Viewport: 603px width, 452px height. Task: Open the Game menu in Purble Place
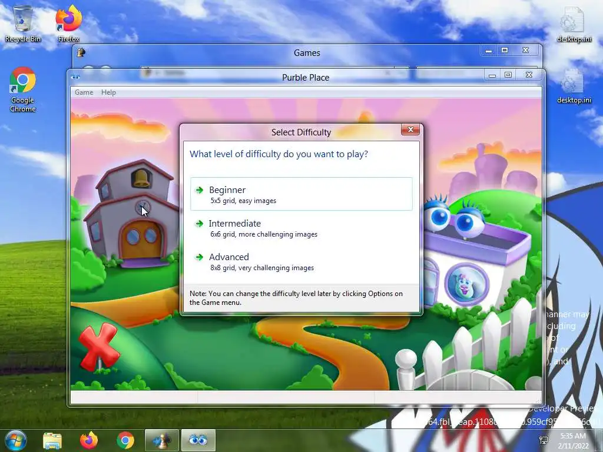(84, 92)
